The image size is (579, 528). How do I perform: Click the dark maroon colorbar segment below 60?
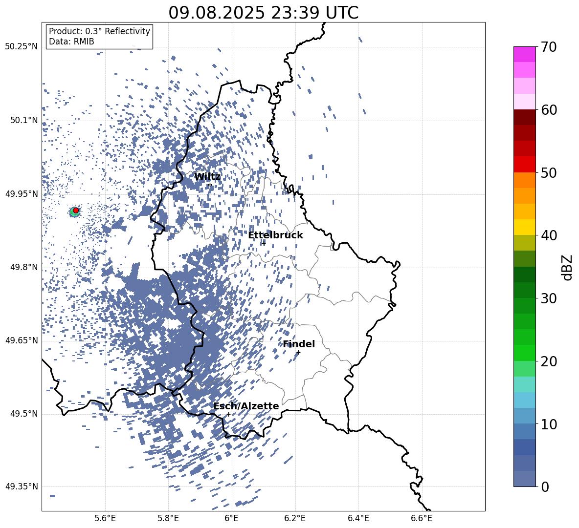point(525,117)
